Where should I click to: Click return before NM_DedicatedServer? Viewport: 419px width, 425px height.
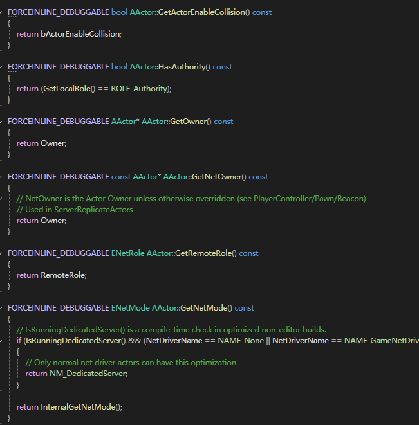pos(36,374)
